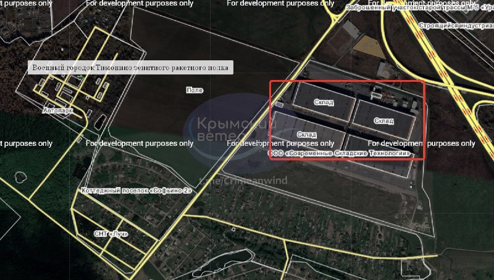Select the Поле map label

195,90
